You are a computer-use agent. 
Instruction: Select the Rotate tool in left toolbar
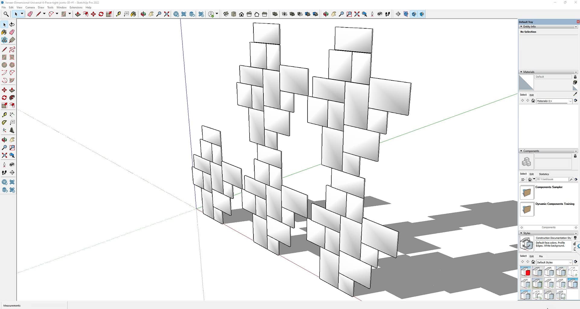tap(4, 98)
